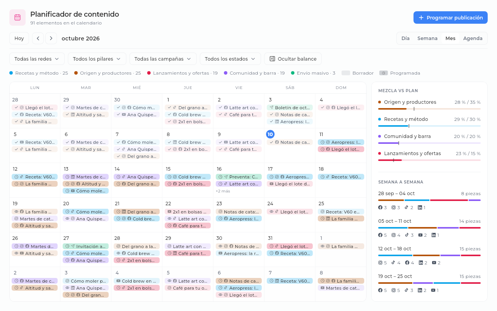Click Instagram icon in 05 oct – 11 oct summary
Image resolution: width=497 pixels, height=311 pixels.
pos(393,235)
